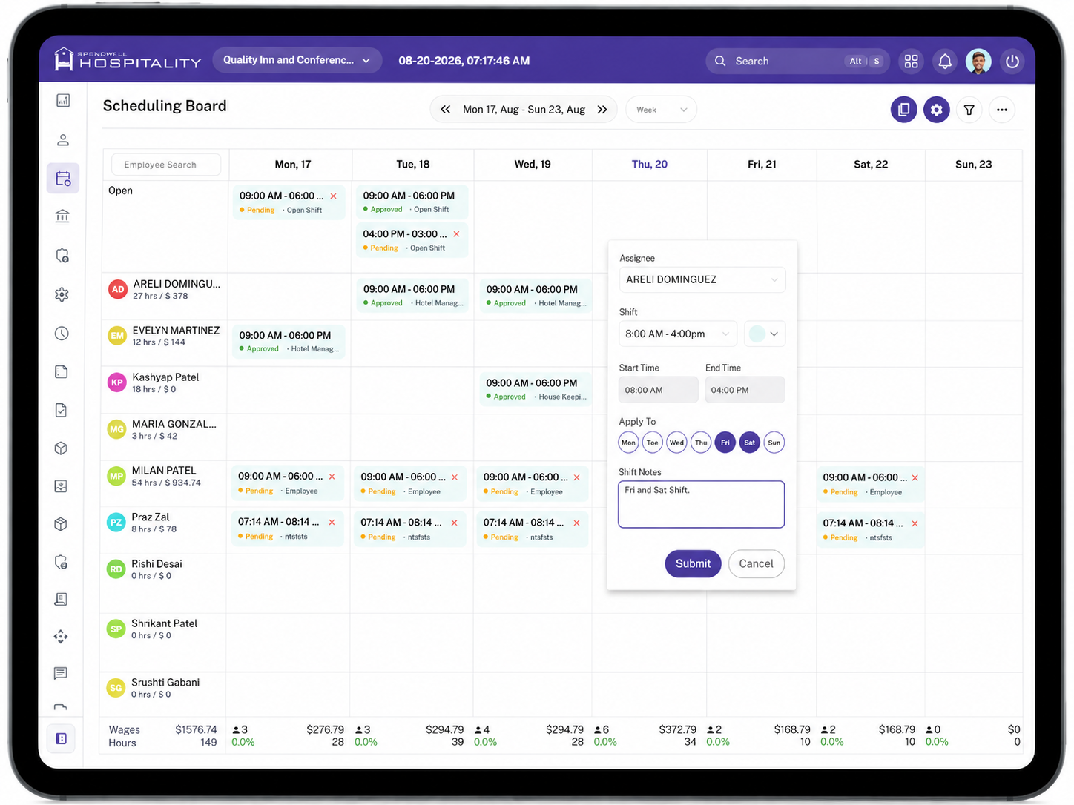Screen dimensions: 1074x805
Task: Open the Assignee dropdown
Action: click(x=702, y=279)
